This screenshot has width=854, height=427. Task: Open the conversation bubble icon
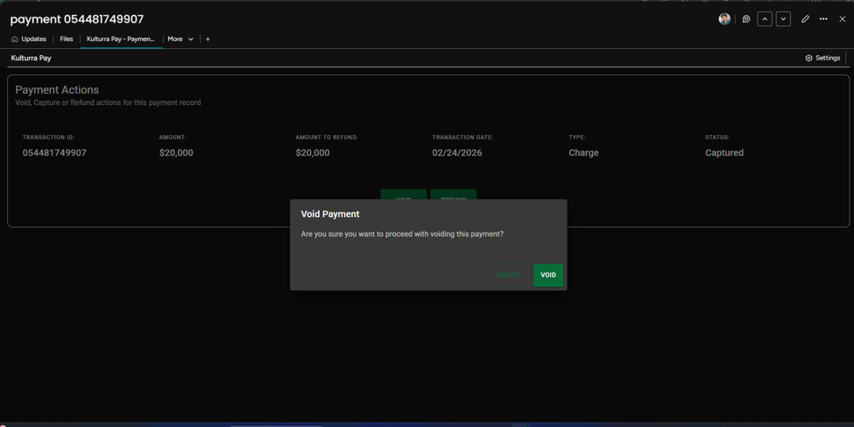[x=746, y=19]
